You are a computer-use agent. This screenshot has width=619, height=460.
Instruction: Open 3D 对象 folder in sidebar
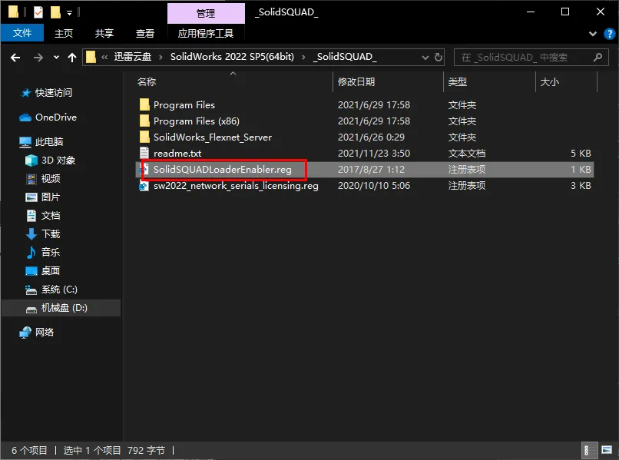[x=58, y=161]
